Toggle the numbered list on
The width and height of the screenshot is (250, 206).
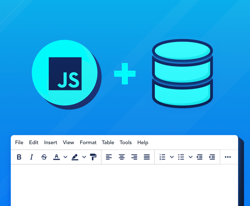point(162,157)
